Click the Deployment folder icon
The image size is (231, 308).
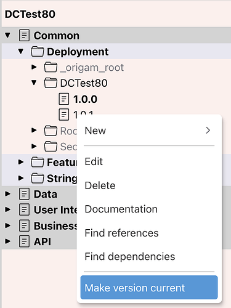pyautogui.click(x=38, y=51)
